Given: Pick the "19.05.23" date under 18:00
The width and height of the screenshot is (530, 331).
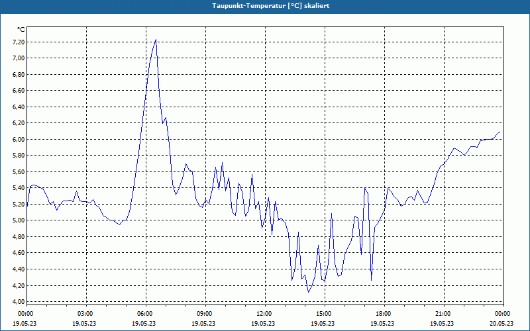Looking at the screenshot, I should [x=382, y=323].
